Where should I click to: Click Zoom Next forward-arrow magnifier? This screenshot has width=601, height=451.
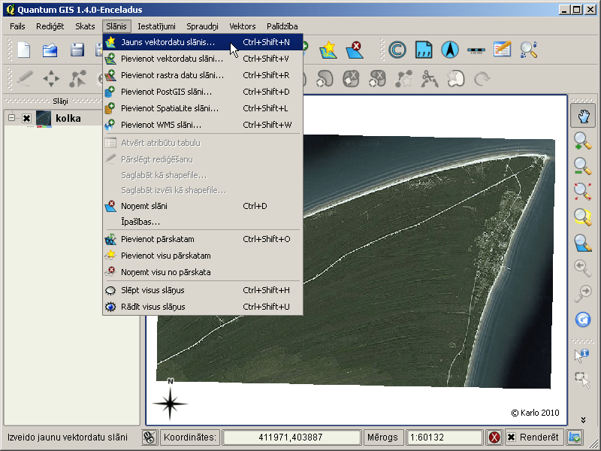coord(583,293)
